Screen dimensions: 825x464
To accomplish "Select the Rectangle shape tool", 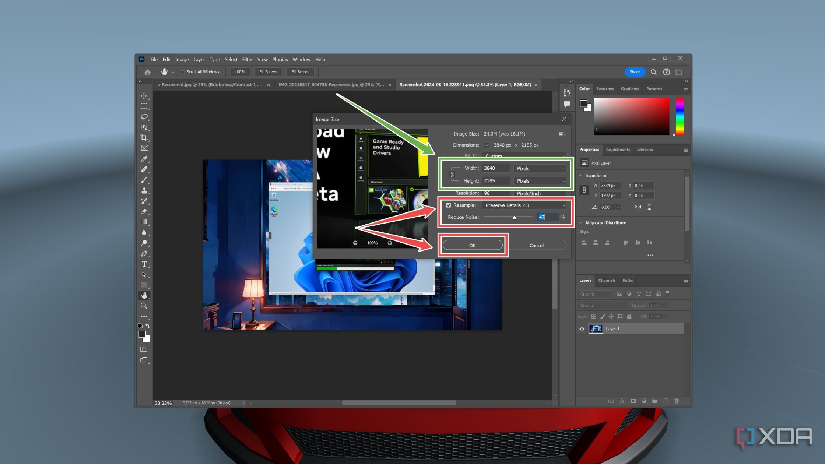I will coord(144,285).
